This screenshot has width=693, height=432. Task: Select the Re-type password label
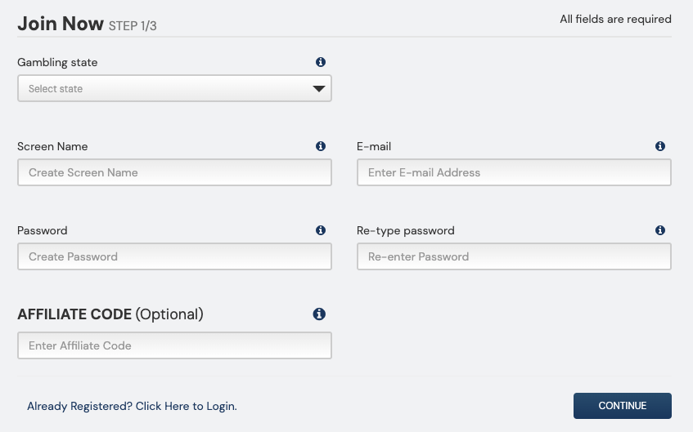pyautogui.click(x=405, y=231)
